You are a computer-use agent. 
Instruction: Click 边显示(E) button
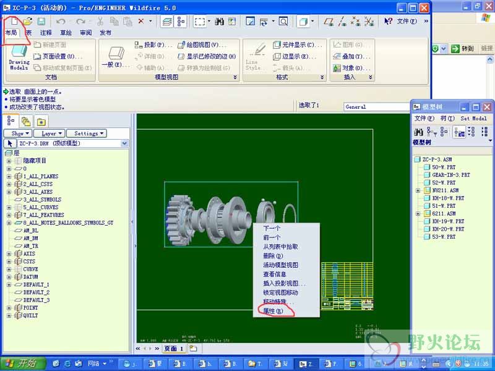coord(295,56)
